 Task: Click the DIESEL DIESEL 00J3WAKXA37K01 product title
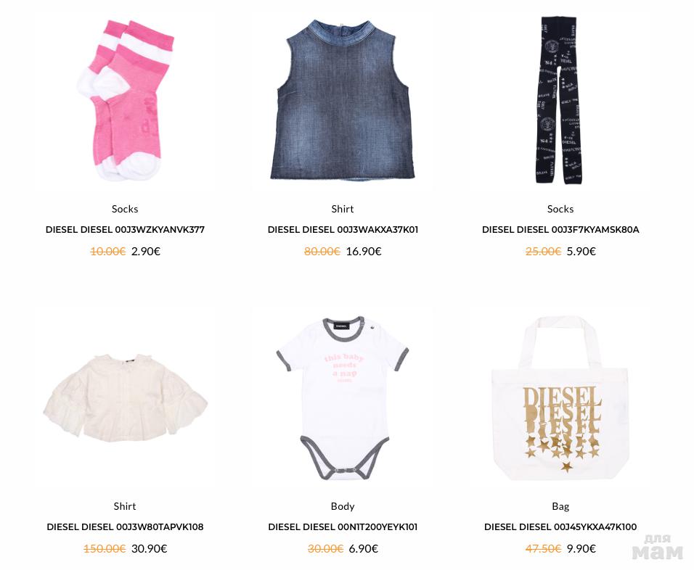(x=343, y=229)
